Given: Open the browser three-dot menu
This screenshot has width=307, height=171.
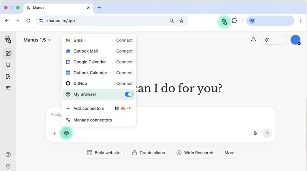Looking at the screenshot, I should coord(301,21).
